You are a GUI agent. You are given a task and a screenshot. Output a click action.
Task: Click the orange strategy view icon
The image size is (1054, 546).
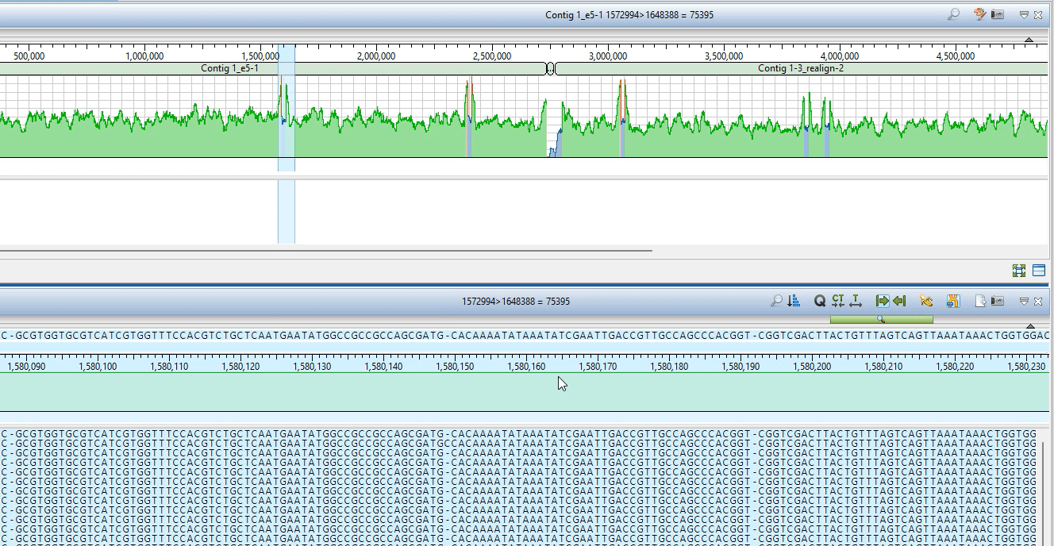coord(953,301)
